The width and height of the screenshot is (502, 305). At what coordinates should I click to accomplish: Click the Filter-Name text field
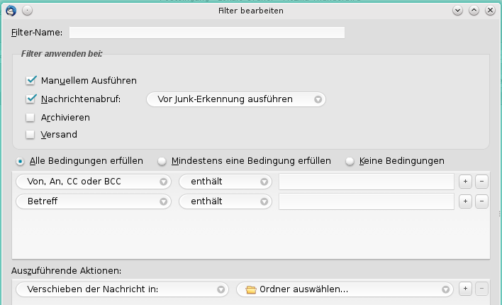coord(206,33)
